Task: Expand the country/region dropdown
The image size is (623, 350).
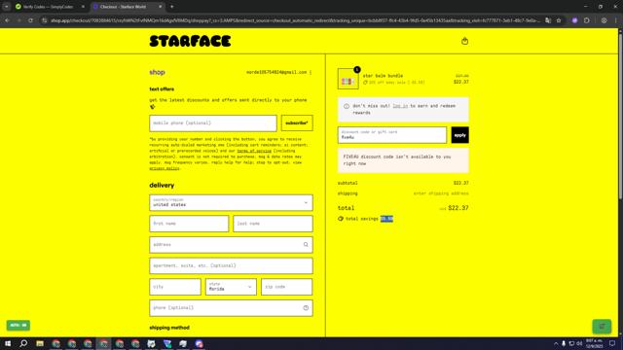Action: (x=231, y=202)
